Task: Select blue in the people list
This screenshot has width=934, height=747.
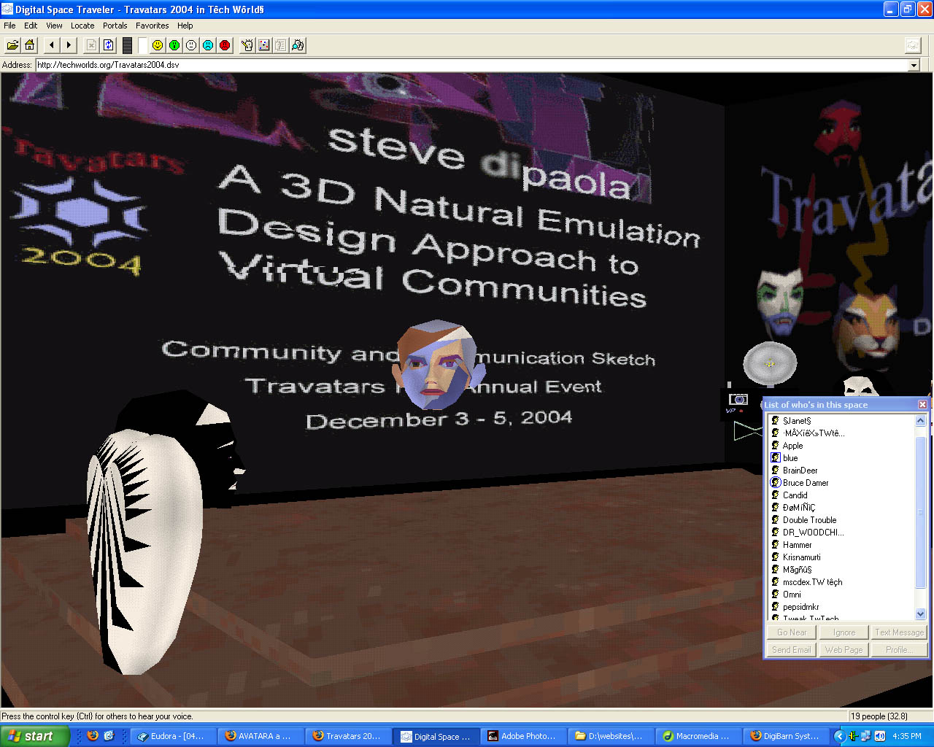Action: (x=790, y=458)
